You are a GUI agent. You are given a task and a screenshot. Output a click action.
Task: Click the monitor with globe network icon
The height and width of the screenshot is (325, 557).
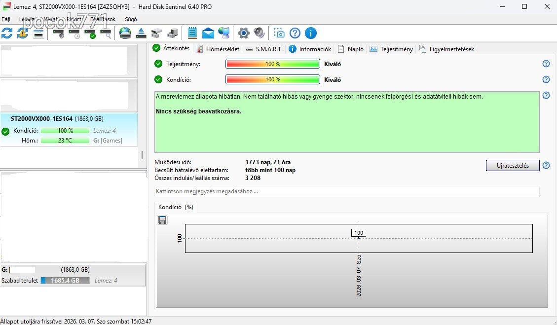[x=224, y=34]
